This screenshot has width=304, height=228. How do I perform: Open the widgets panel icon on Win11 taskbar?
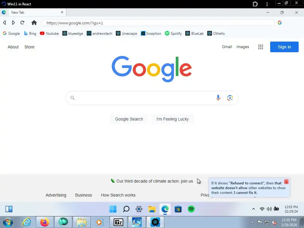(x=9, y=209)
